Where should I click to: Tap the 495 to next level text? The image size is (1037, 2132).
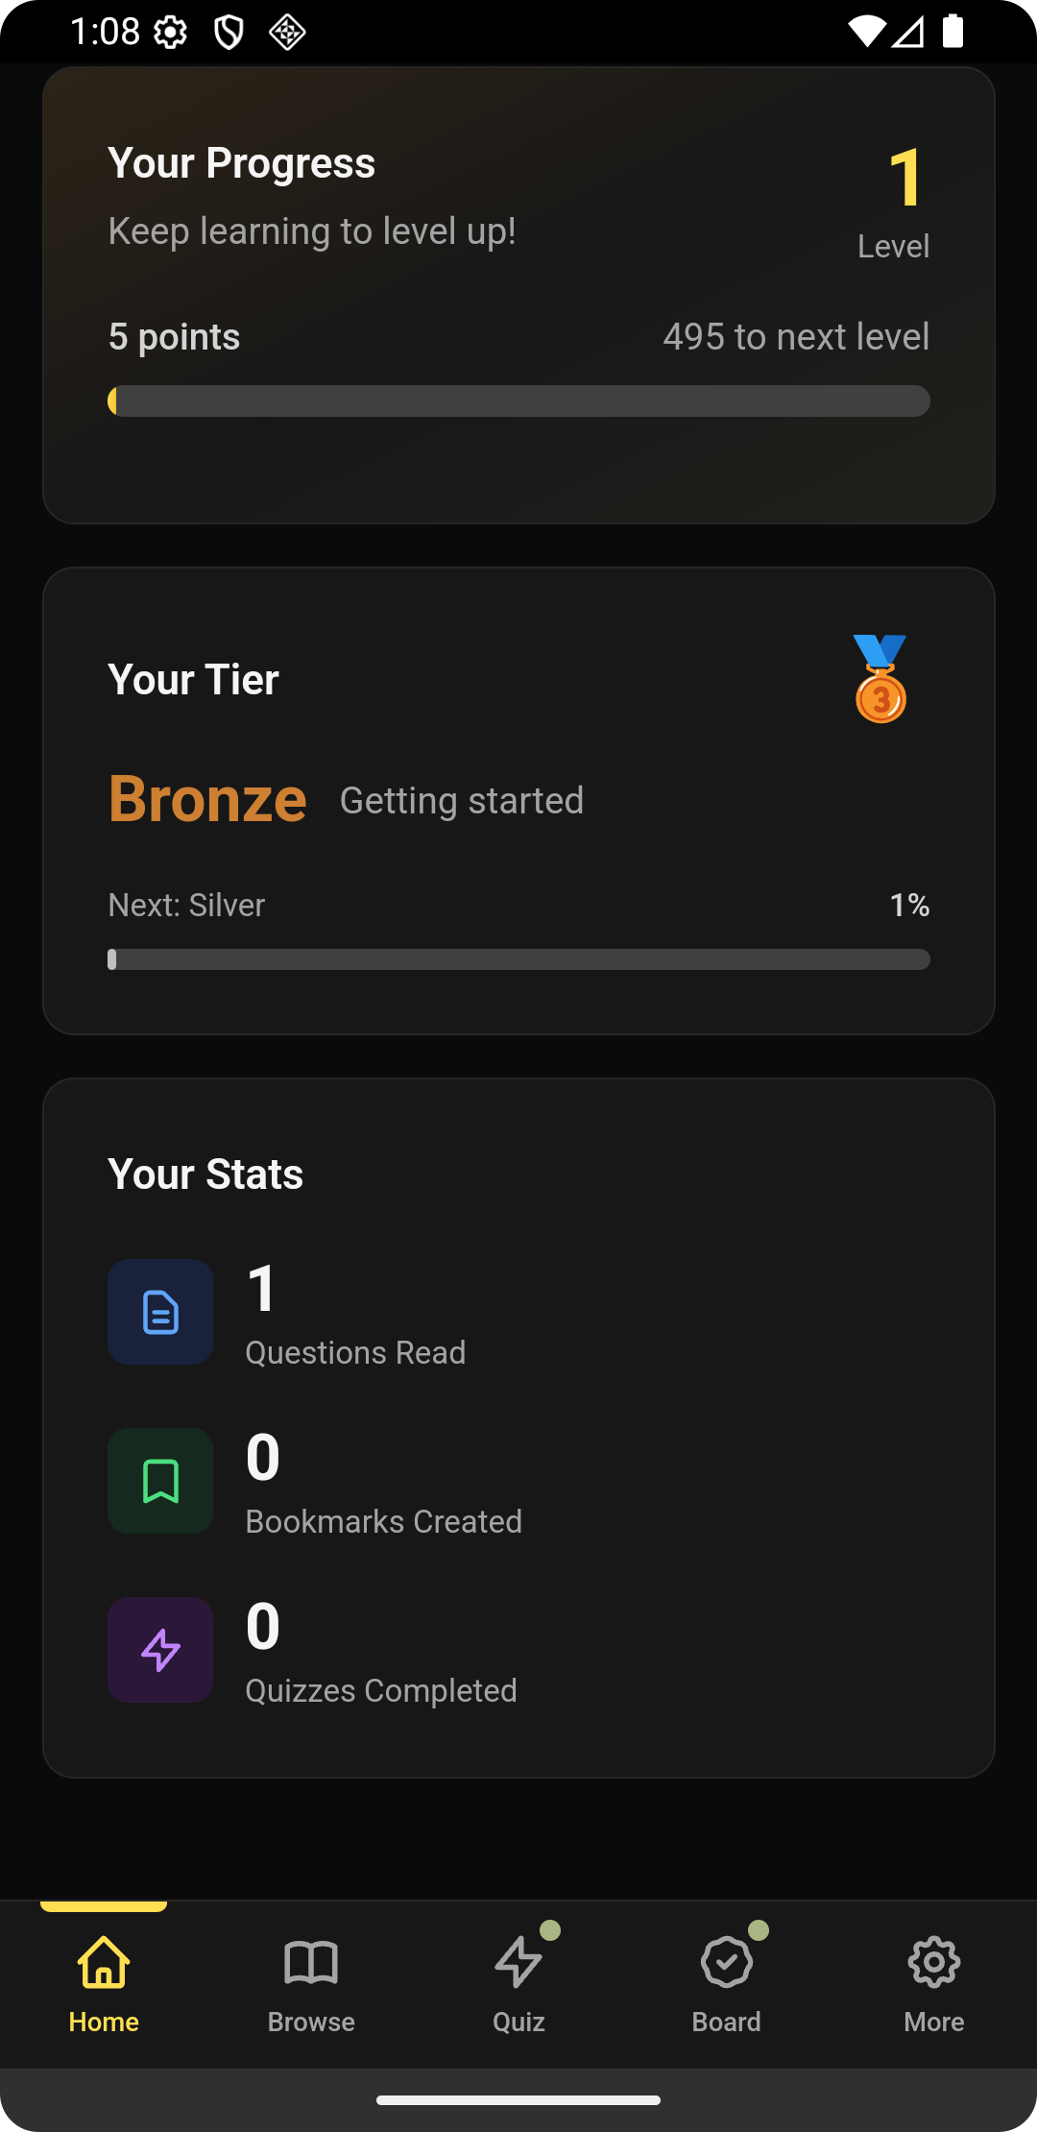pyautogui.click(x=796, y=337)
